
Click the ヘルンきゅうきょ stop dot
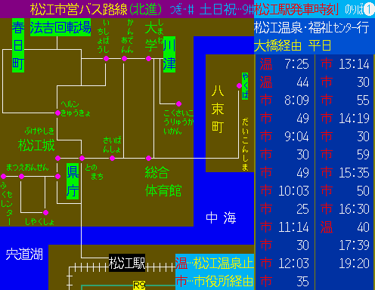pyautogui.click(x=57, y=113)
